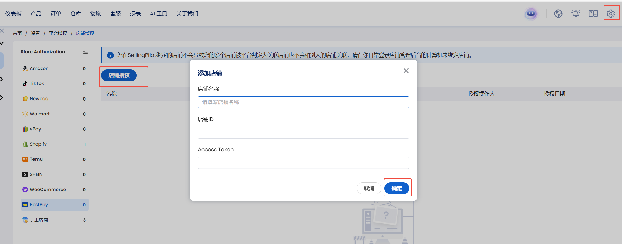Select Temu in the platform list

point(55,159)
